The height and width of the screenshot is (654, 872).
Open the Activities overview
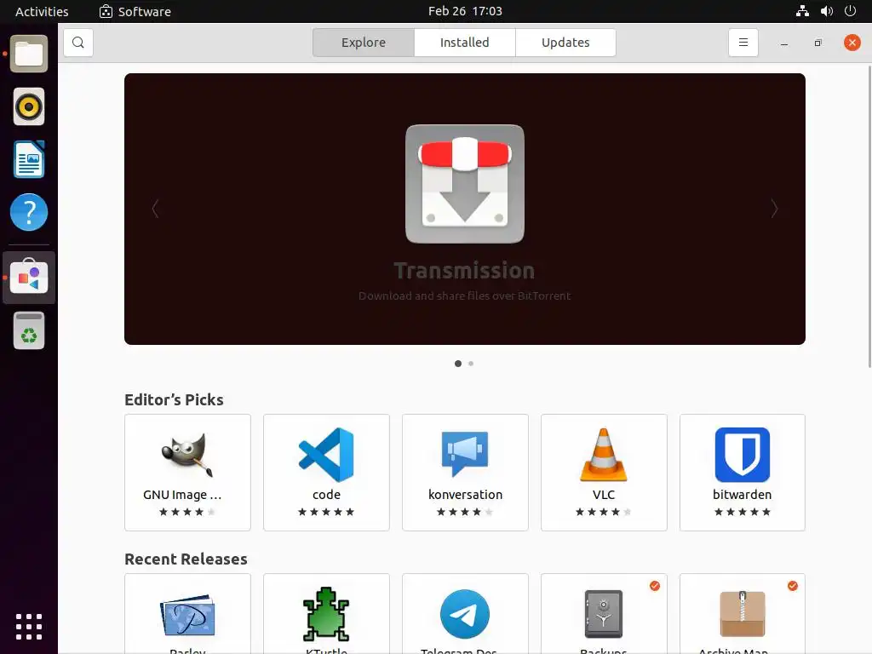[x=42, y=11]
